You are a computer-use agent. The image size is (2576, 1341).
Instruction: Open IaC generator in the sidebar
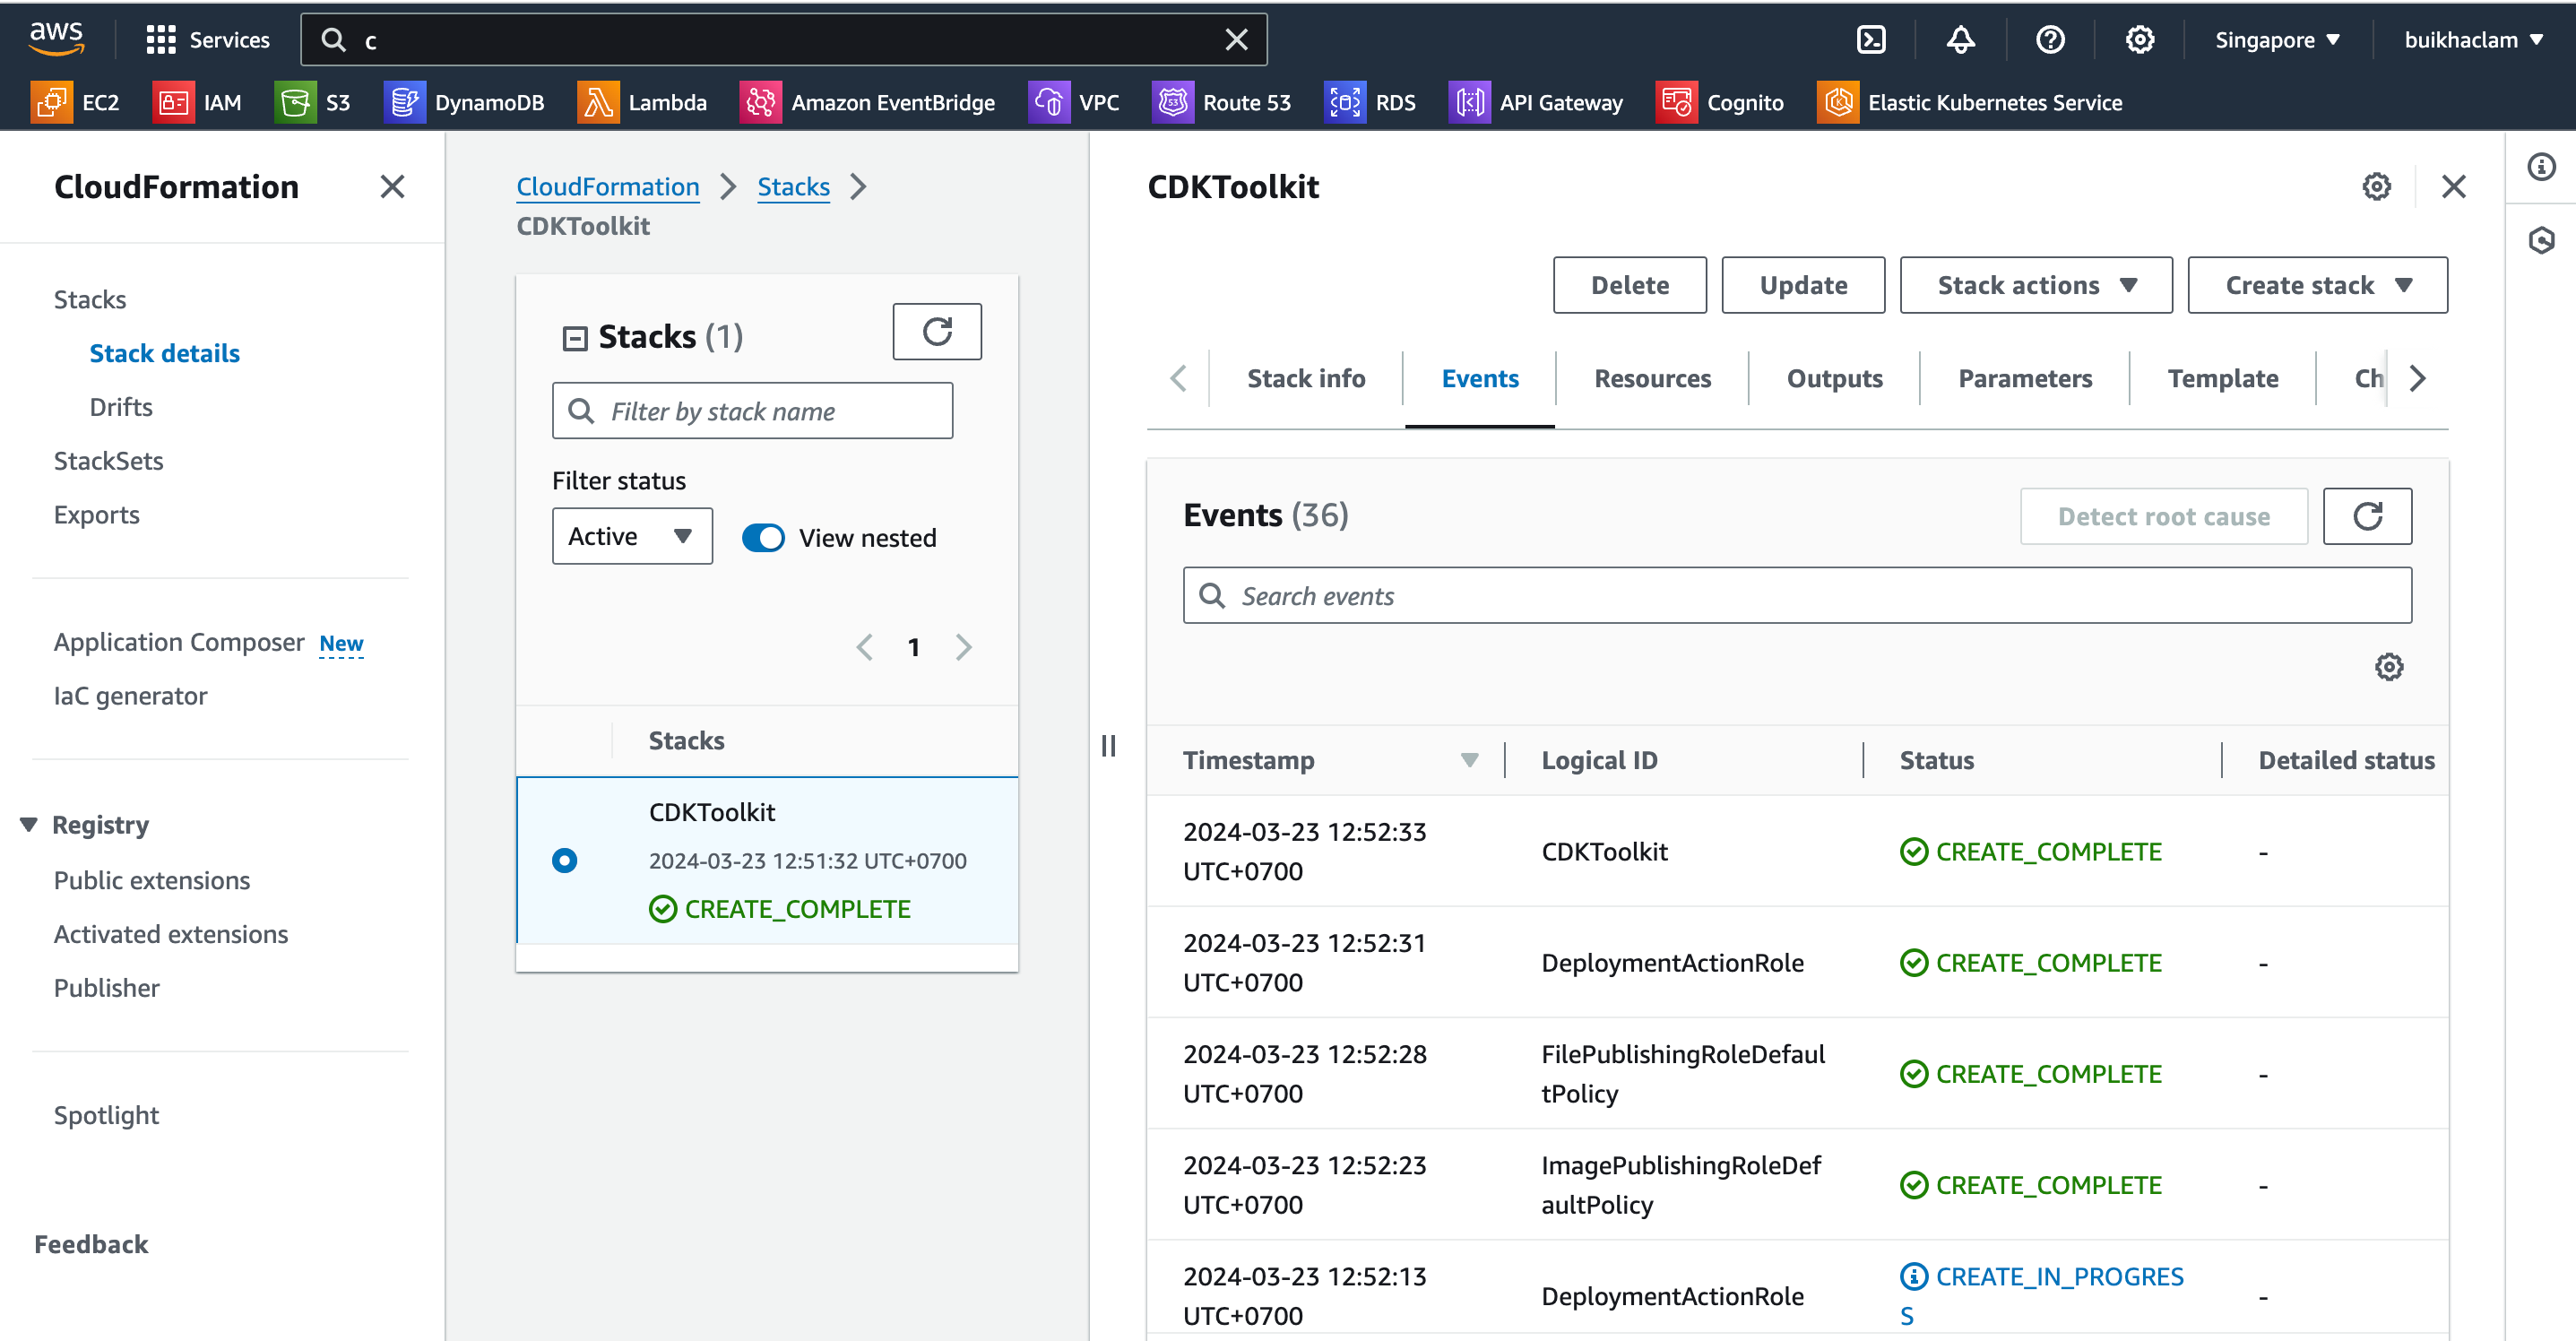130,696
